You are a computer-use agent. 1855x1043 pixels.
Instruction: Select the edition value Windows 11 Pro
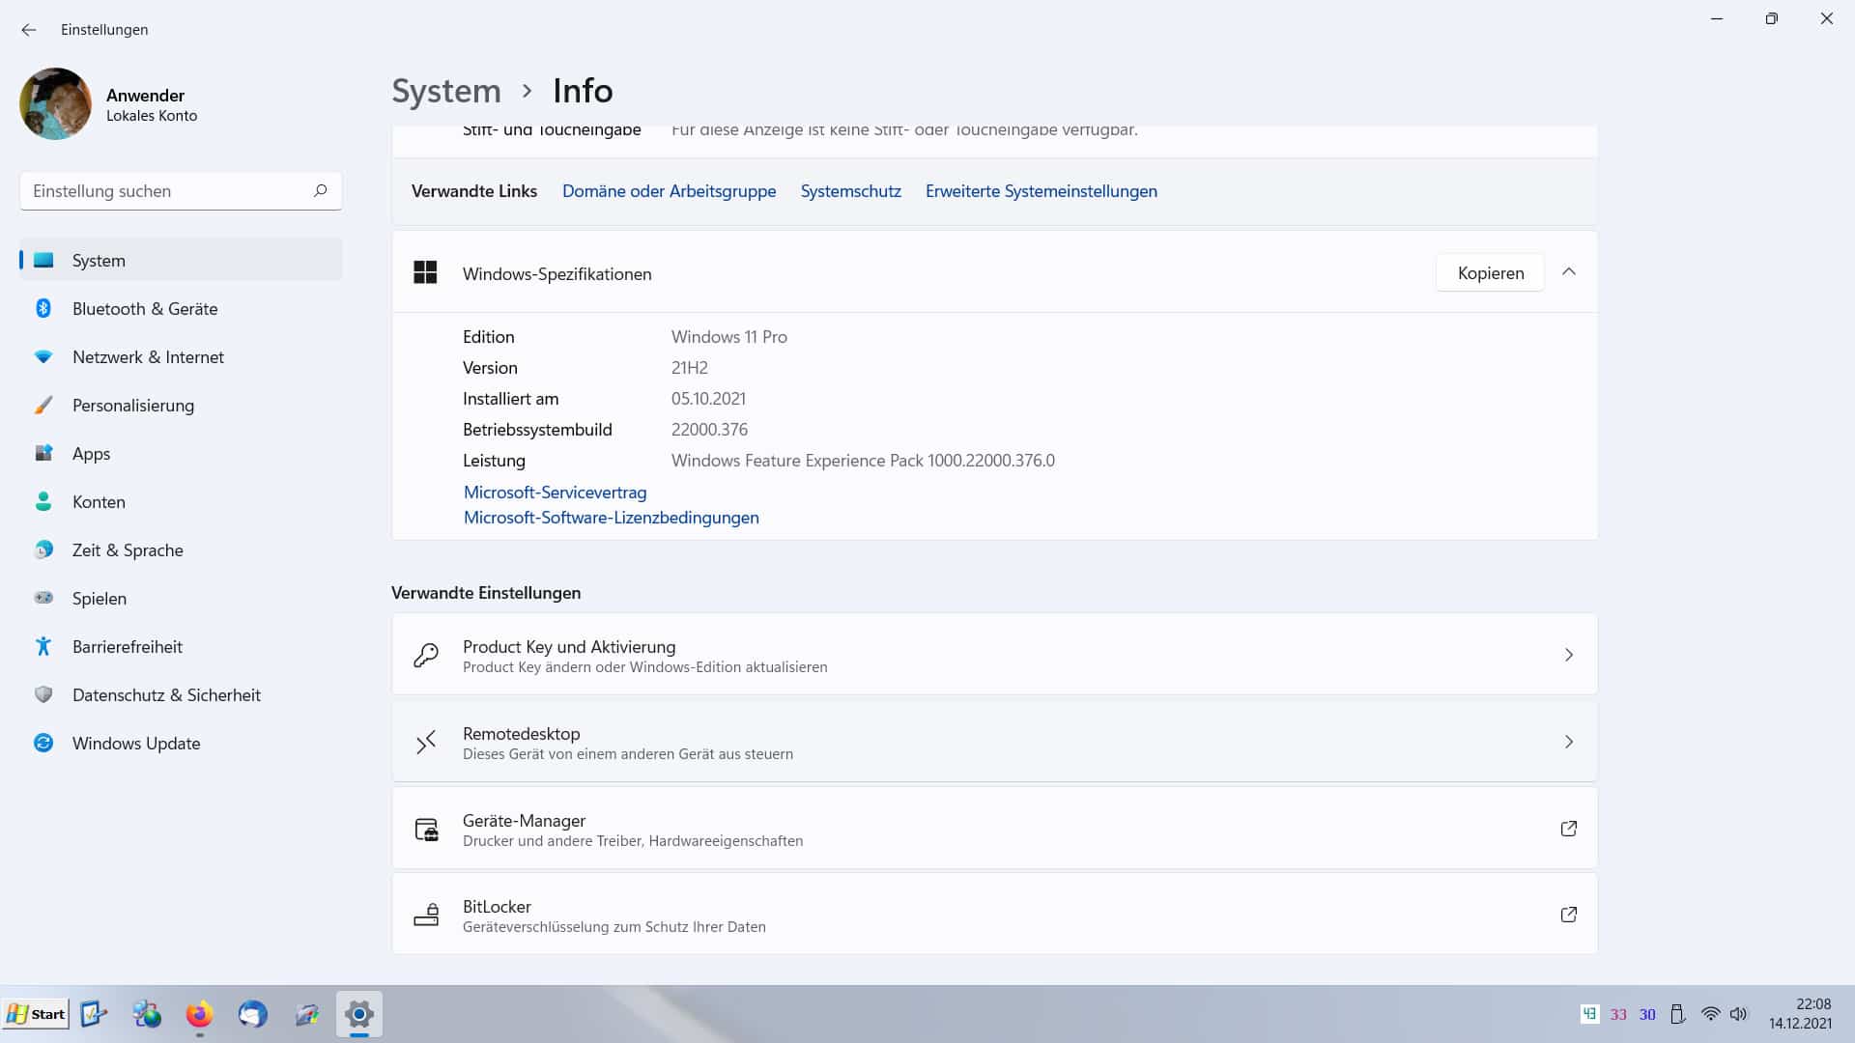728,337
